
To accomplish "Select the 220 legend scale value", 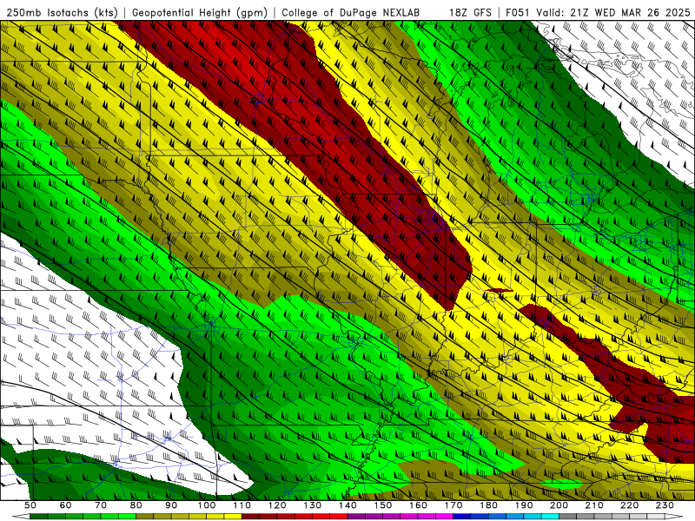I will click(x=629, y=505).
